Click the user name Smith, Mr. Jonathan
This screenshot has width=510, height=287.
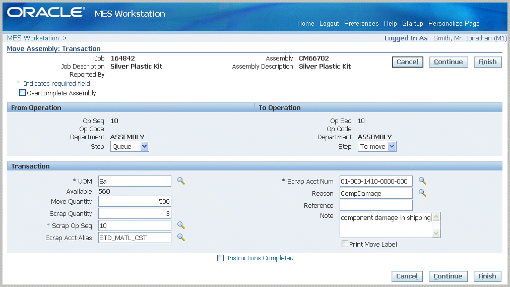coord(470,38)
